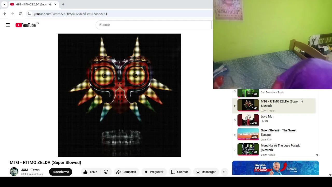Click the Cult Member - Topic label
The image size is (332, 187).
272,92
